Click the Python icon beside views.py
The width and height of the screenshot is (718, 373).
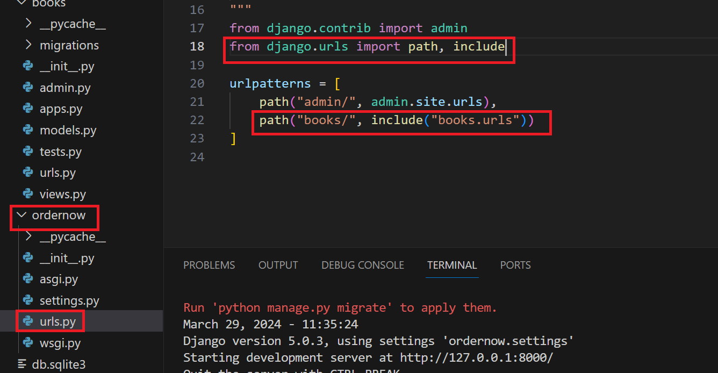click(28, 194)
